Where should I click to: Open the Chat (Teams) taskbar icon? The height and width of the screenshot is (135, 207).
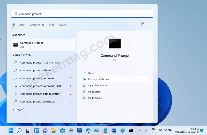point(45,131)
